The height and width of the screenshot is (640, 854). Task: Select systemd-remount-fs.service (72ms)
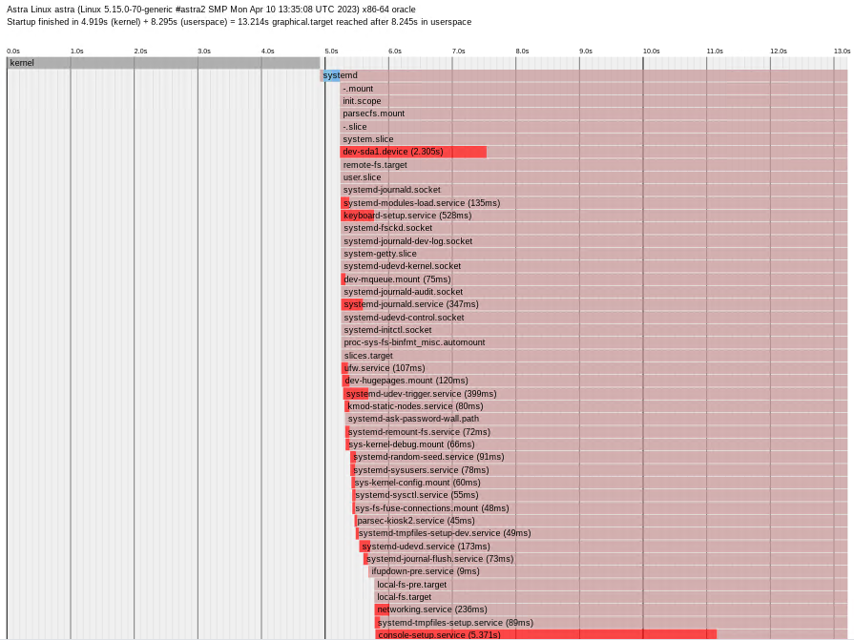tap(419, 431)
